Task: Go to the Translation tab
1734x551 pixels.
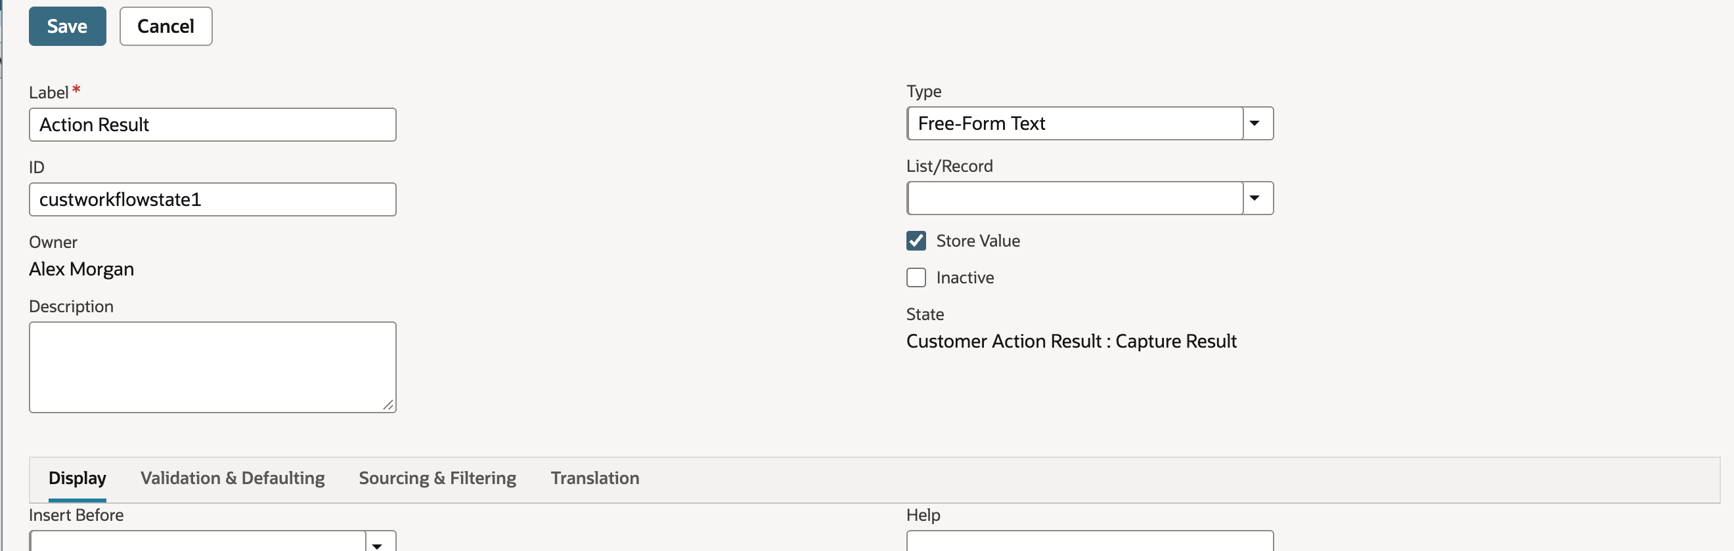Action: (x=595, y=478)
